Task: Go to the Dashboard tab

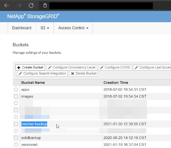Action: point(22,28)
